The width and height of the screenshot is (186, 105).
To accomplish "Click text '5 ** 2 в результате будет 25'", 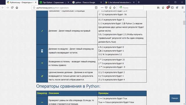I will [112, 60].
